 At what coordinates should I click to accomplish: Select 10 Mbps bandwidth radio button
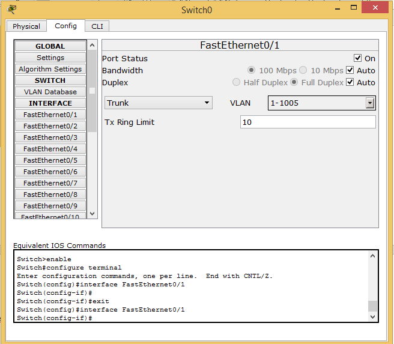coord(303,70)
